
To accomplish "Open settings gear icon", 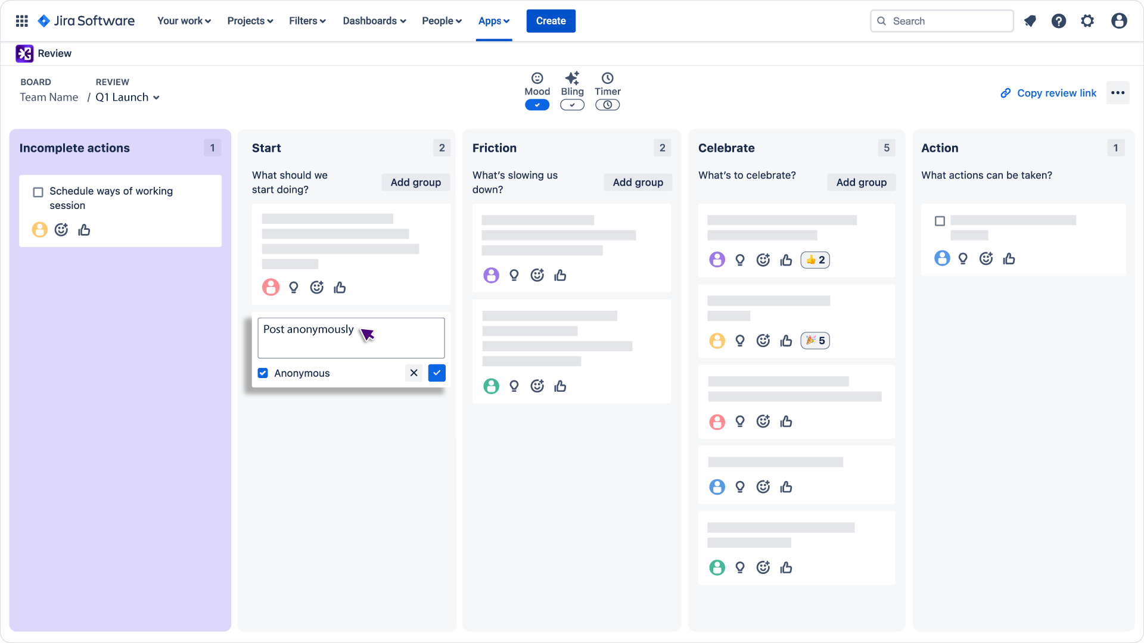I will pos(1087,21).
